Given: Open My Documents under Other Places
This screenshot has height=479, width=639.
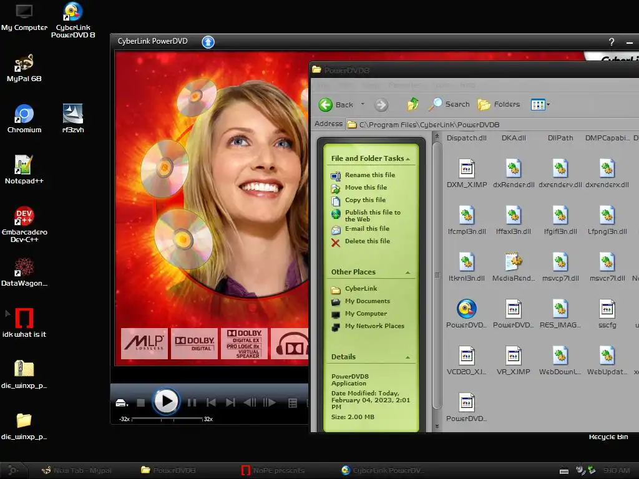Looking at the screenshot, I should tap(368, 301).
